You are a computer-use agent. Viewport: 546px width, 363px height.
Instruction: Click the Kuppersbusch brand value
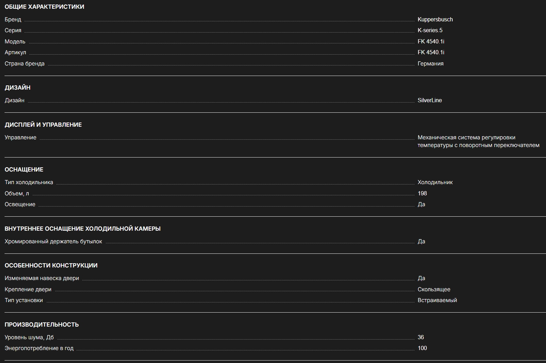[x=435, y=19]
